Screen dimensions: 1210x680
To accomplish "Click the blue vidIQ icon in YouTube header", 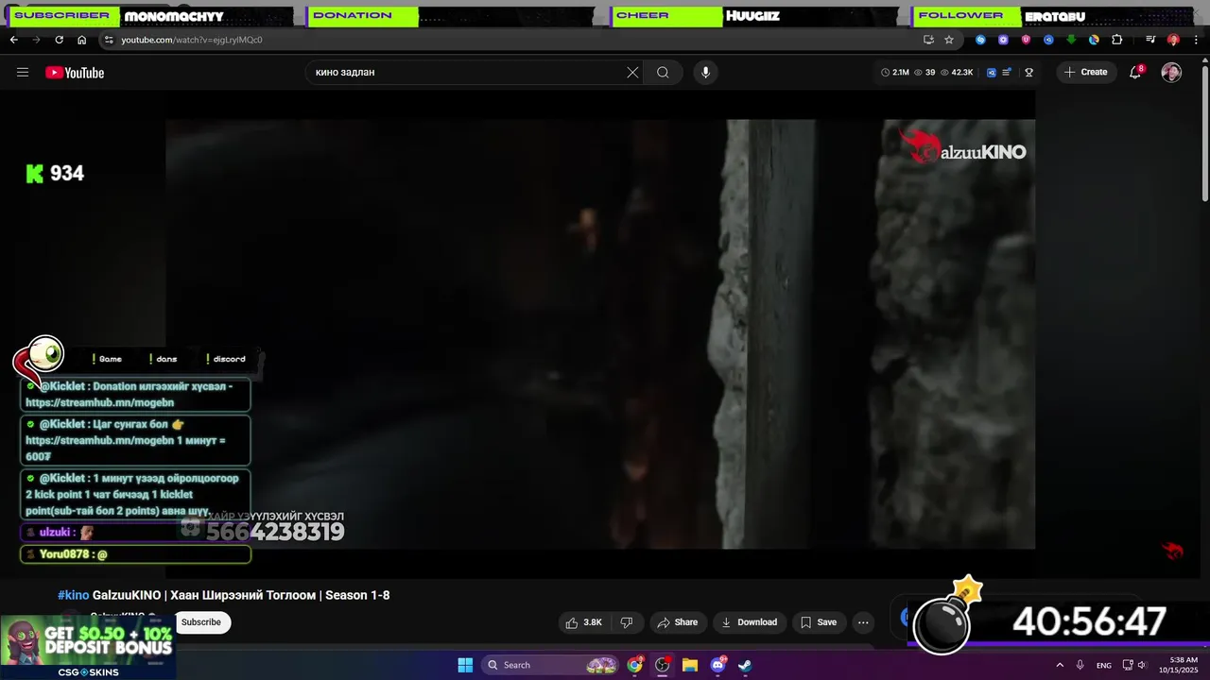I will point(991,73).
